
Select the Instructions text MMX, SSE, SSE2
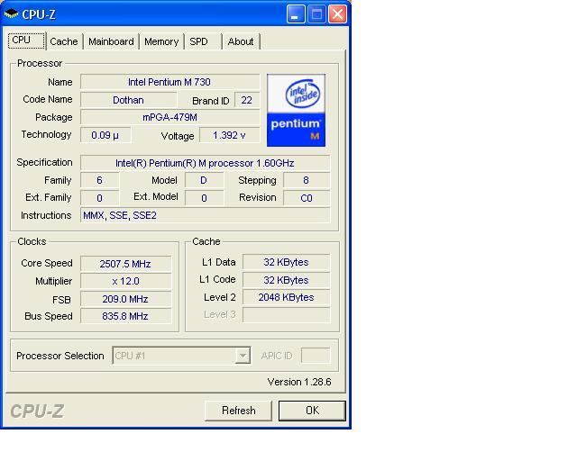click(120, 215)
